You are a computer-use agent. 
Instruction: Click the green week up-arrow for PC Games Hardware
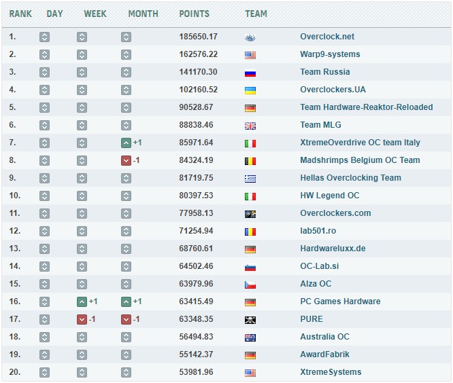click(x=82, y=302)
